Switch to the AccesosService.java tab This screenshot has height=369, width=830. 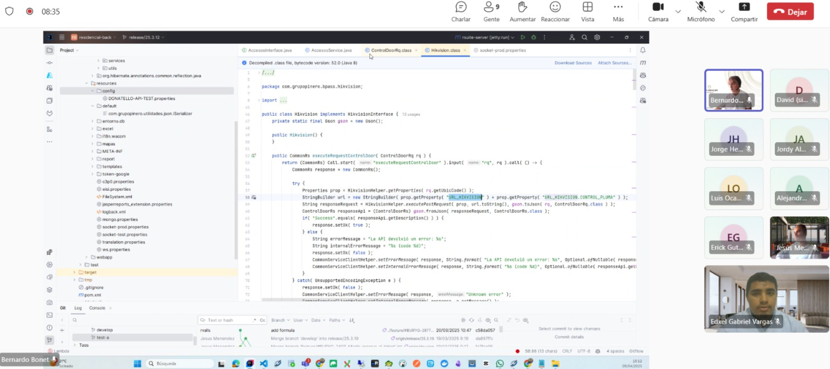[x=329, y=50]
